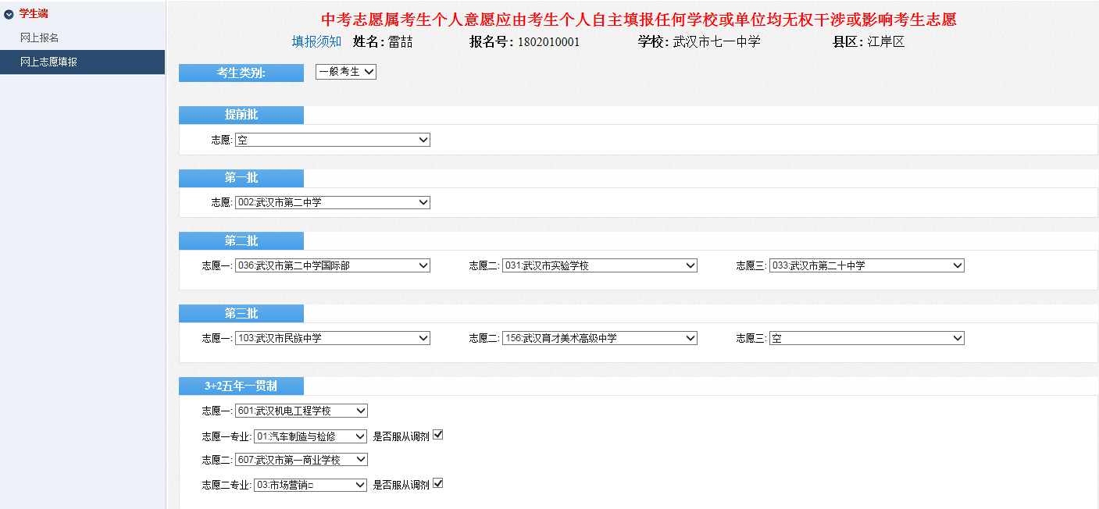The width and height of the screenshot is (1099, 509).
Task: Change 第二批 志愿二 武汉市实验学校 selection
Action: click(599, 265)
